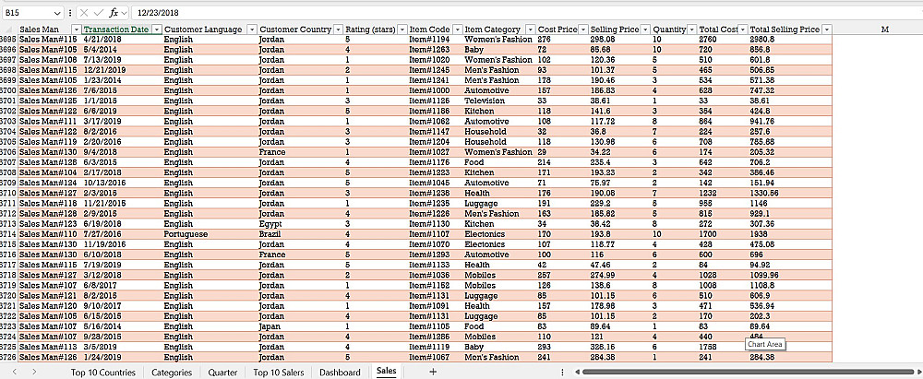Image resolution: width=923 pixels, height=379 pixels.
Task: Switch to the Quarter sheet tab
Action: click(x=222, y=372)
